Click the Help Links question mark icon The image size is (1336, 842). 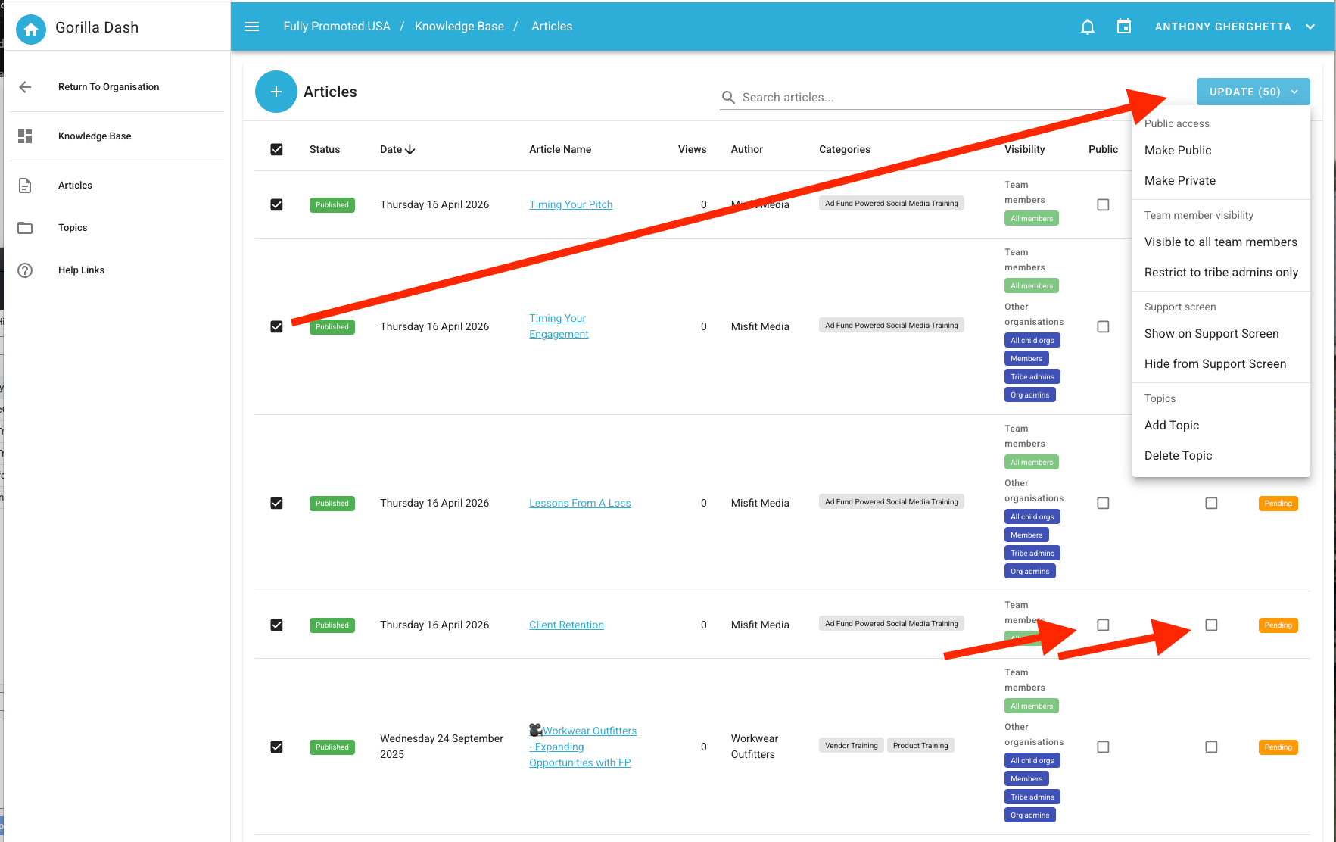click(x=25, y=270)
